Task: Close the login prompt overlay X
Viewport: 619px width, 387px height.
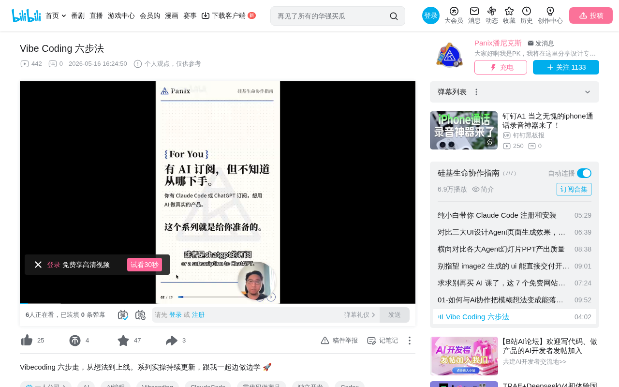Action: pyautogui.click(x=38, y=265)
